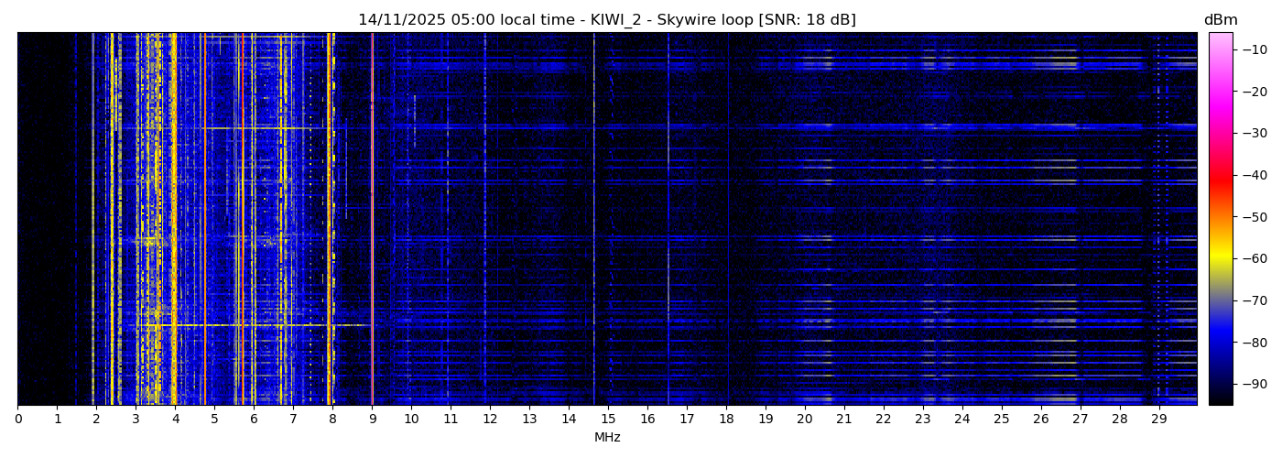Click the magenta signal line at 9 MHz
Viewport: 1282px width, 458px height.
coord(372,220)
